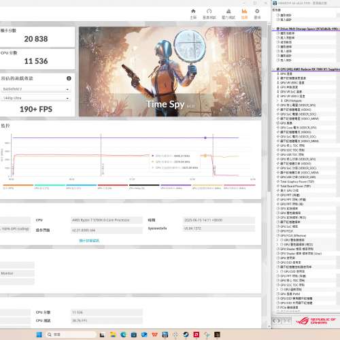Click the blue show-details link under system info
Image resolution: width=340 pixels, height=340 pixels.
click(x=89, y=241)
